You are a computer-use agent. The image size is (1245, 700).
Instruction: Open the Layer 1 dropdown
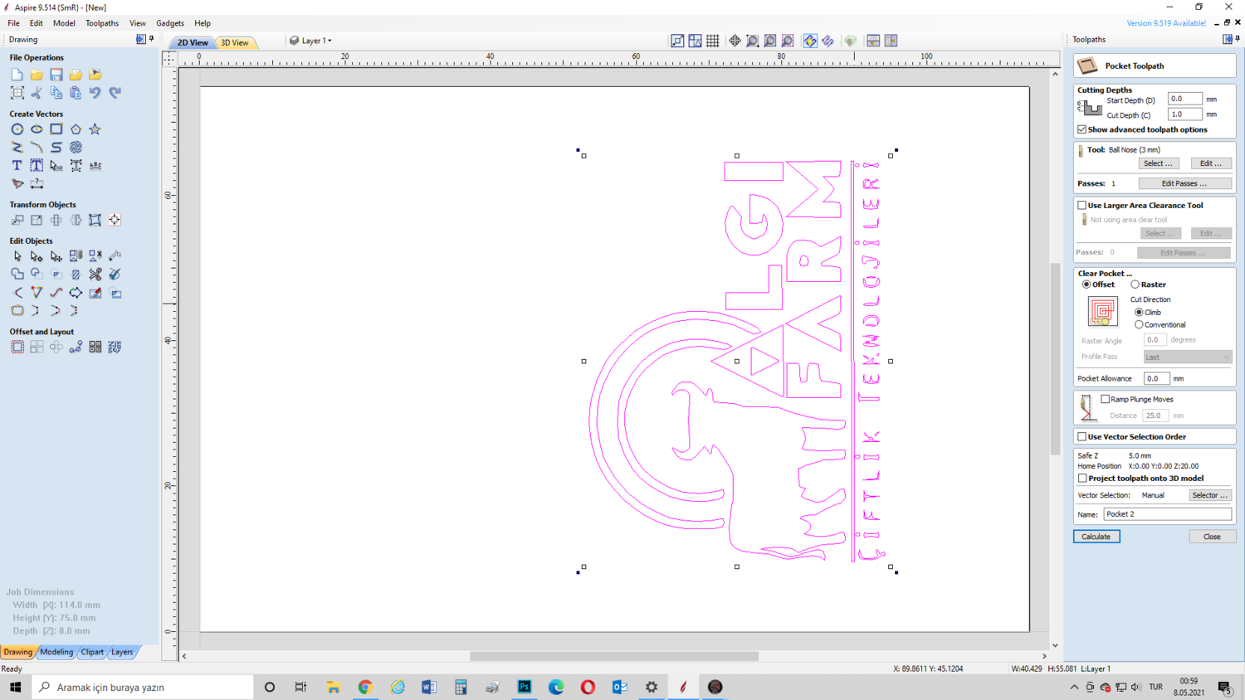pyautogui.click(x=311, y=41)
